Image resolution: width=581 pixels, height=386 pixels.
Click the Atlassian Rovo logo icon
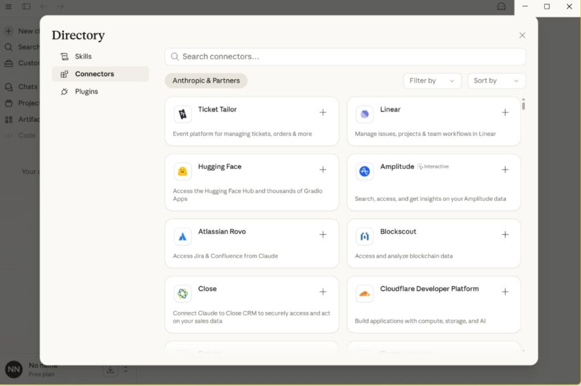pos(183,236)
